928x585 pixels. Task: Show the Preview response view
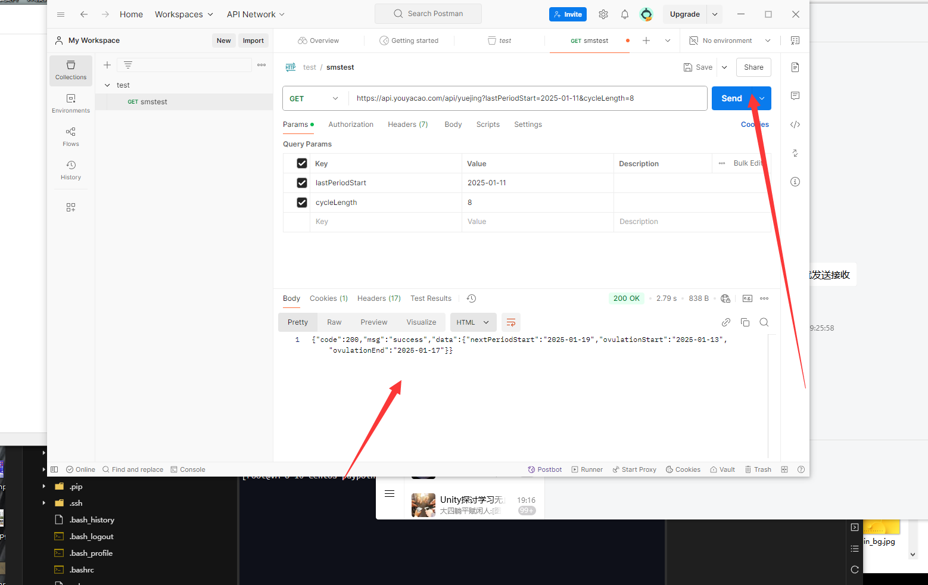point(374,322)
